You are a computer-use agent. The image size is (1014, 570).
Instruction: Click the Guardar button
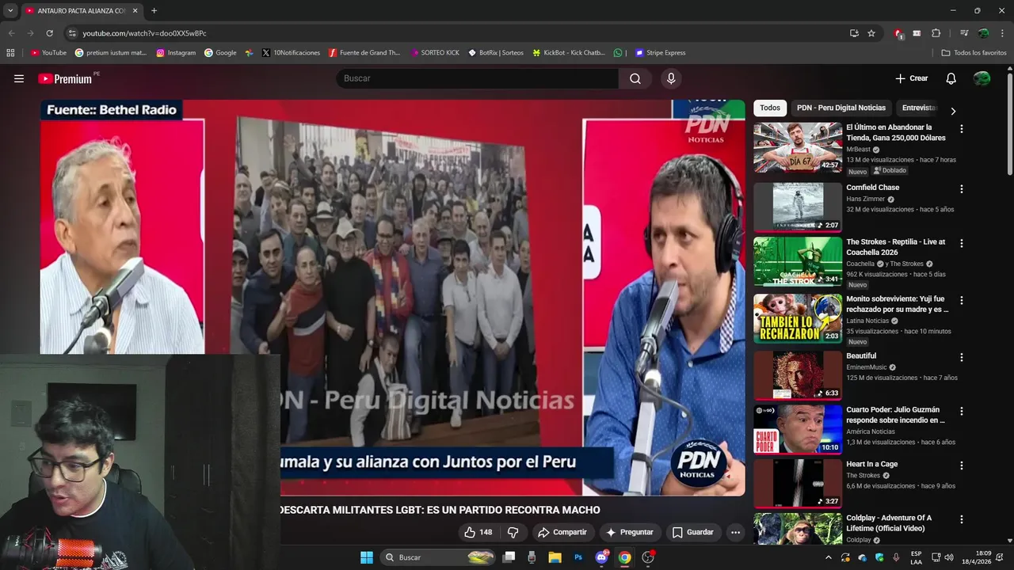(x=693, y=532)
